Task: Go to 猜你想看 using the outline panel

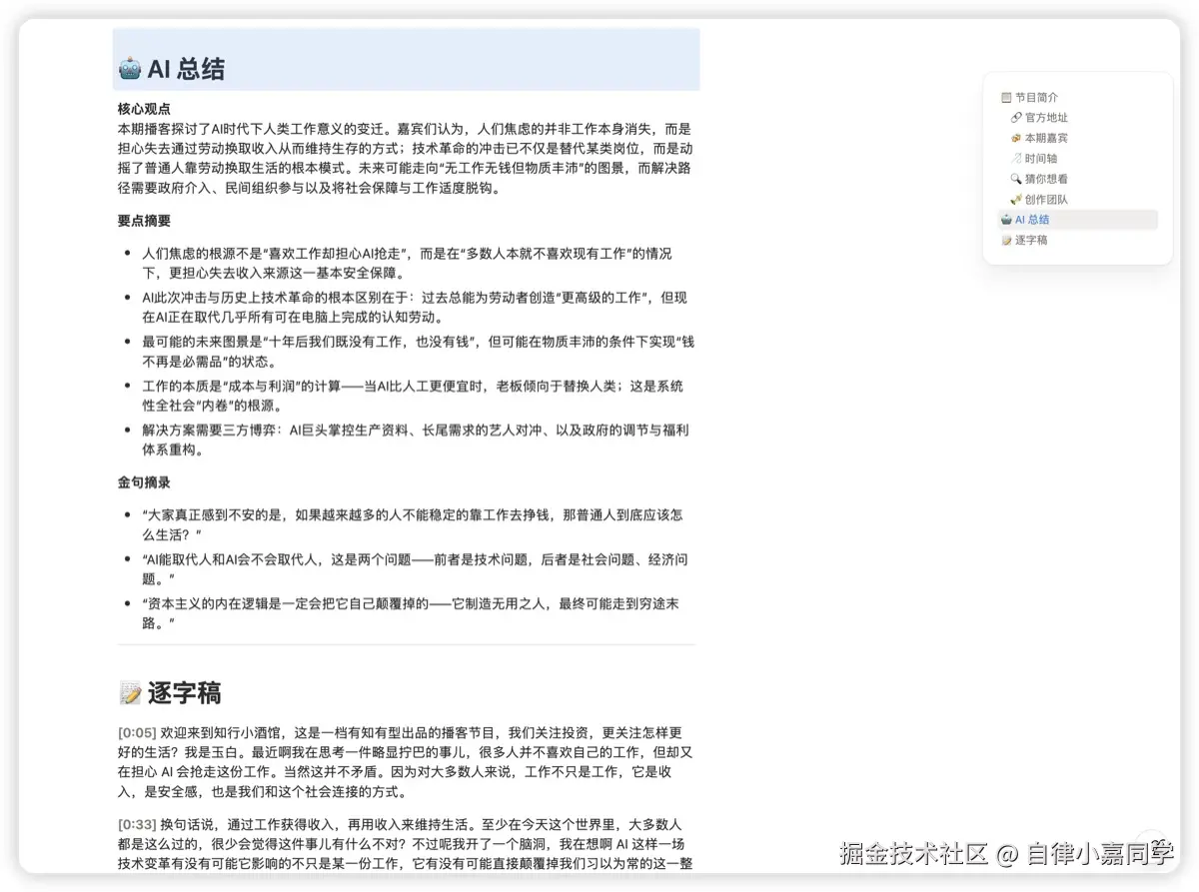Action: click(1046, 178)
